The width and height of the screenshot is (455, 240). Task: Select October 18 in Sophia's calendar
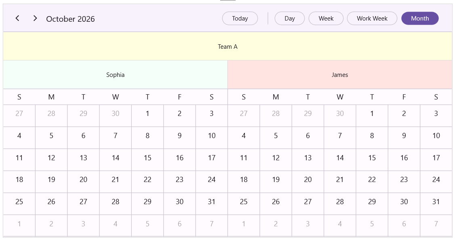pos(19,182)
